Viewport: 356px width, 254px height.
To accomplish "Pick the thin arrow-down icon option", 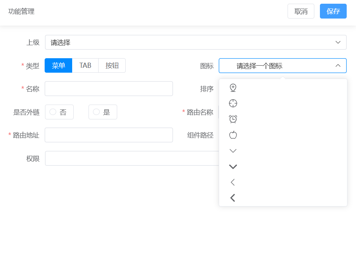I will point(233,151).
